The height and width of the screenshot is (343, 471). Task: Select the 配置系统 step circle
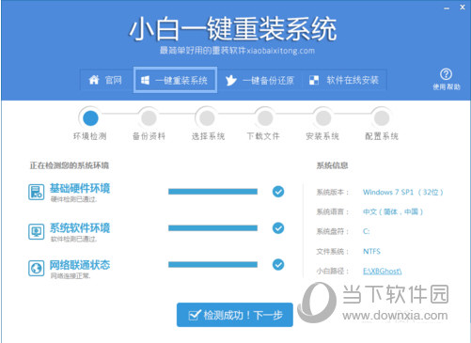coord(382,118)
